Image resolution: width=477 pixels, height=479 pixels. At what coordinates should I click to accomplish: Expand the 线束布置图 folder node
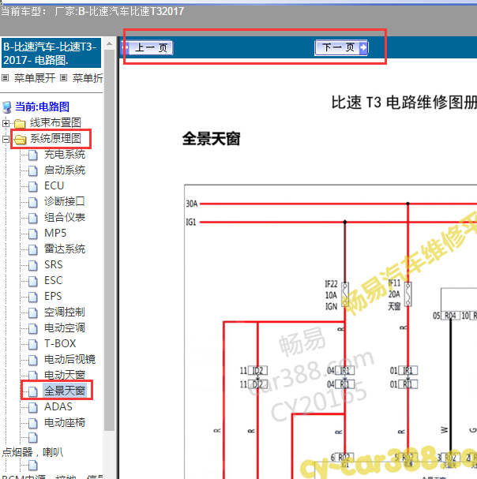(6, 123)
